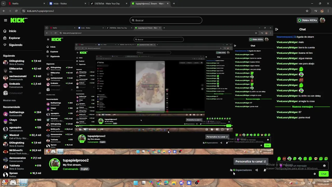Open ElGlogloking in followed channels list
The height and width of the screenshot is (187, 332).
click(x=22, y=62)
